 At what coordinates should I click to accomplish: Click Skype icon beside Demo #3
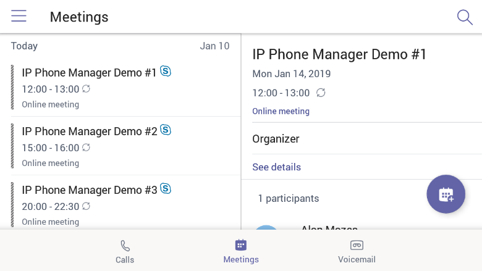pos(166,189)
